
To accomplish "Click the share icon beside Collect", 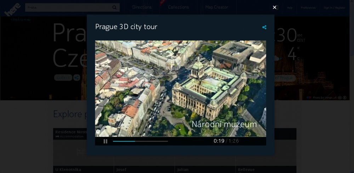I will click(x=77, y=78).
